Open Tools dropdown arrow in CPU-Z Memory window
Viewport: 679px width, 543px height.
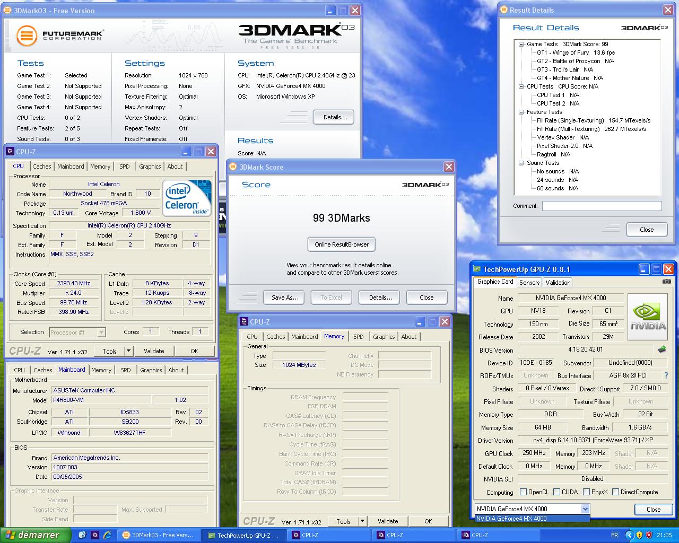(x=362, y=521)
